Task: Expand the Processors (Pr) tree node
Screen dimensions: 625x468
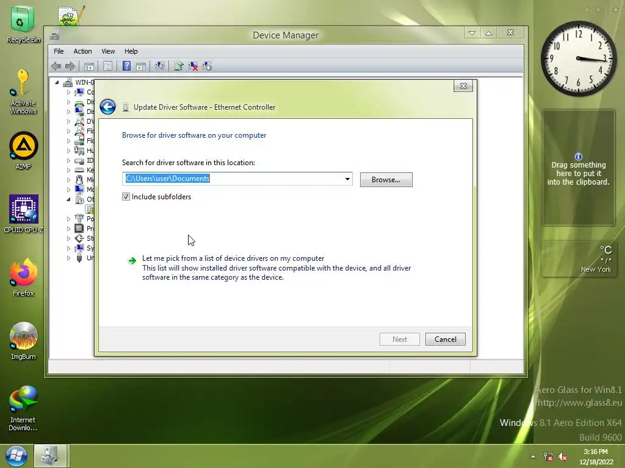Action: [68, 229]
